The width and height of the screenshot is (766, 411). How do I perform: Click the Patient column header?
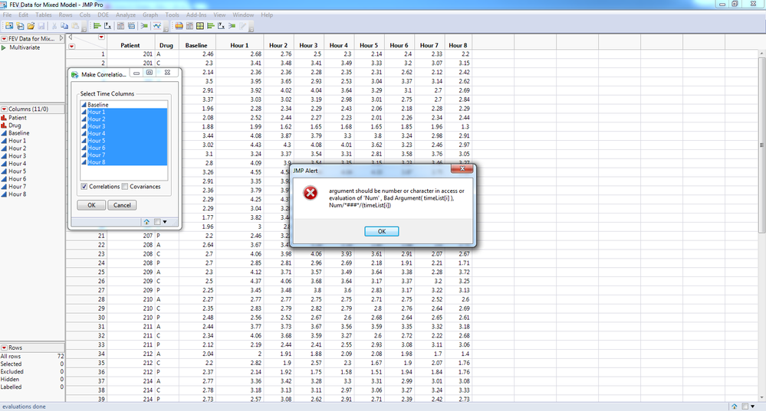click(130, 45)
